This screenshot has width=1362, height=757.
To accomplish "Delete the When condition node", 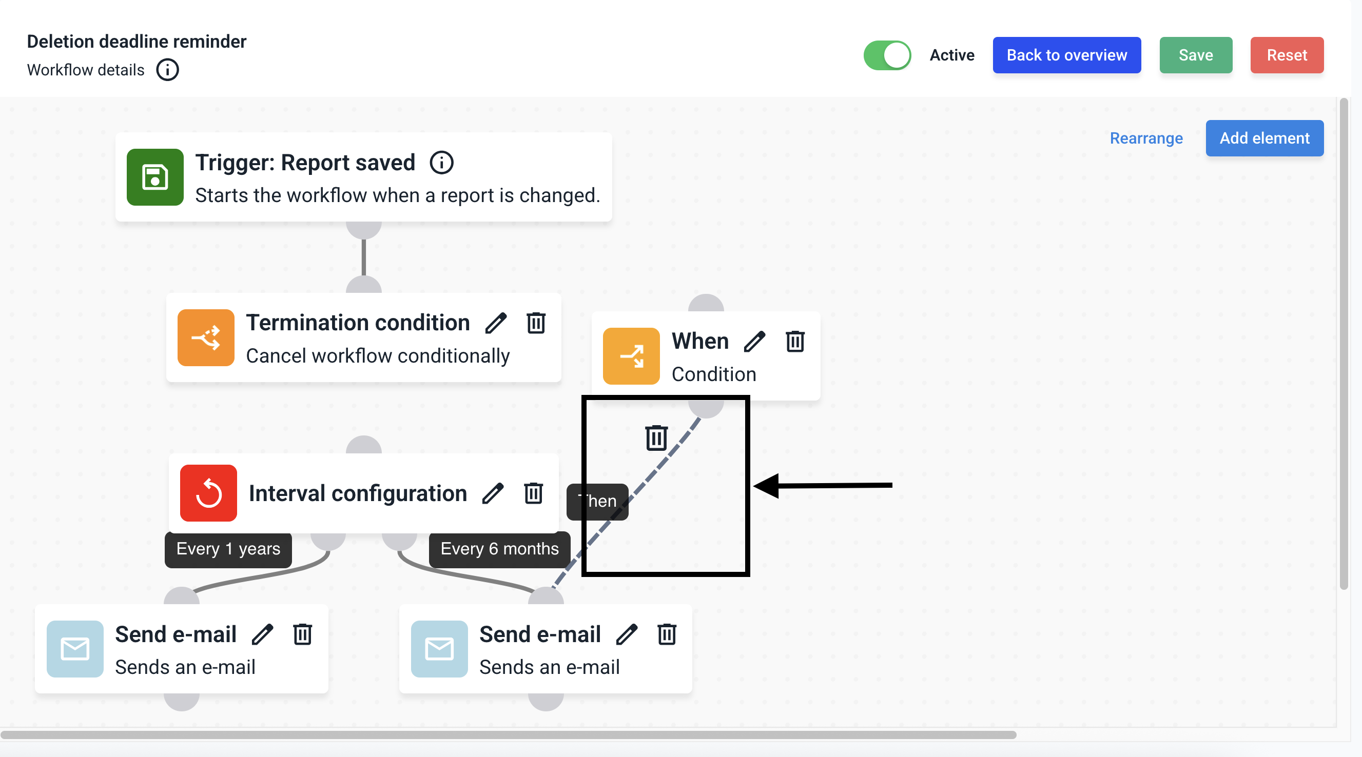I will pos(795,341).
